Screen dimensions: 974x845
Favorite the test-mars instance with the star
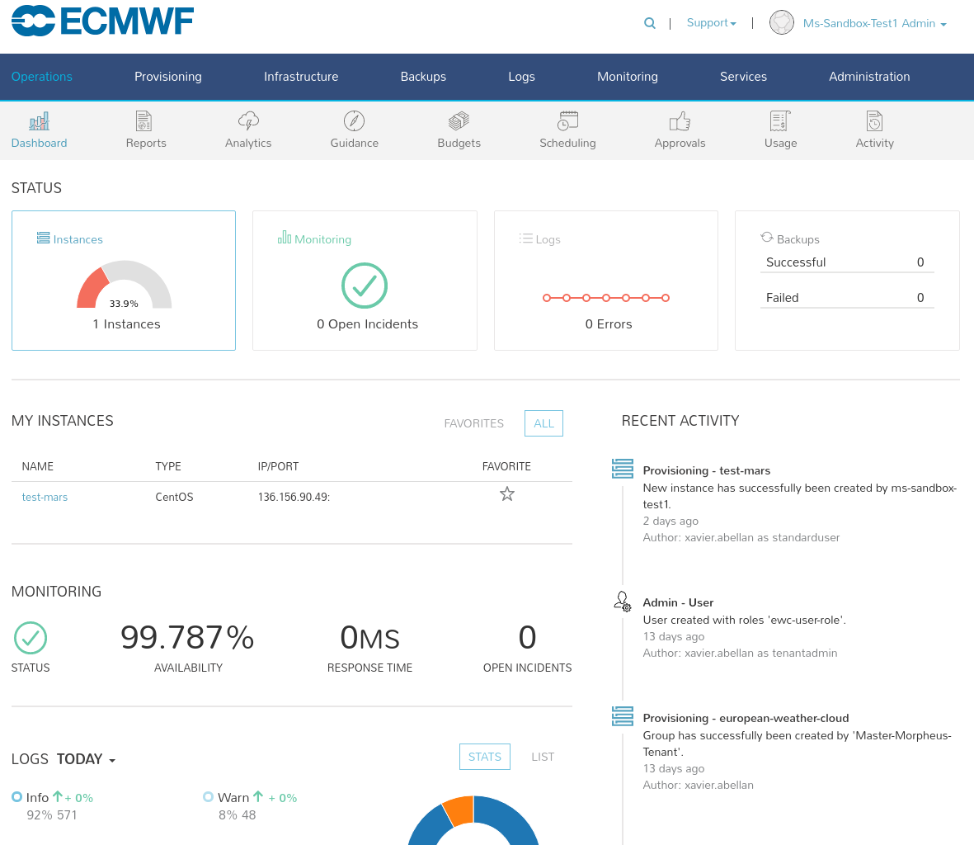tap(507, 494)
